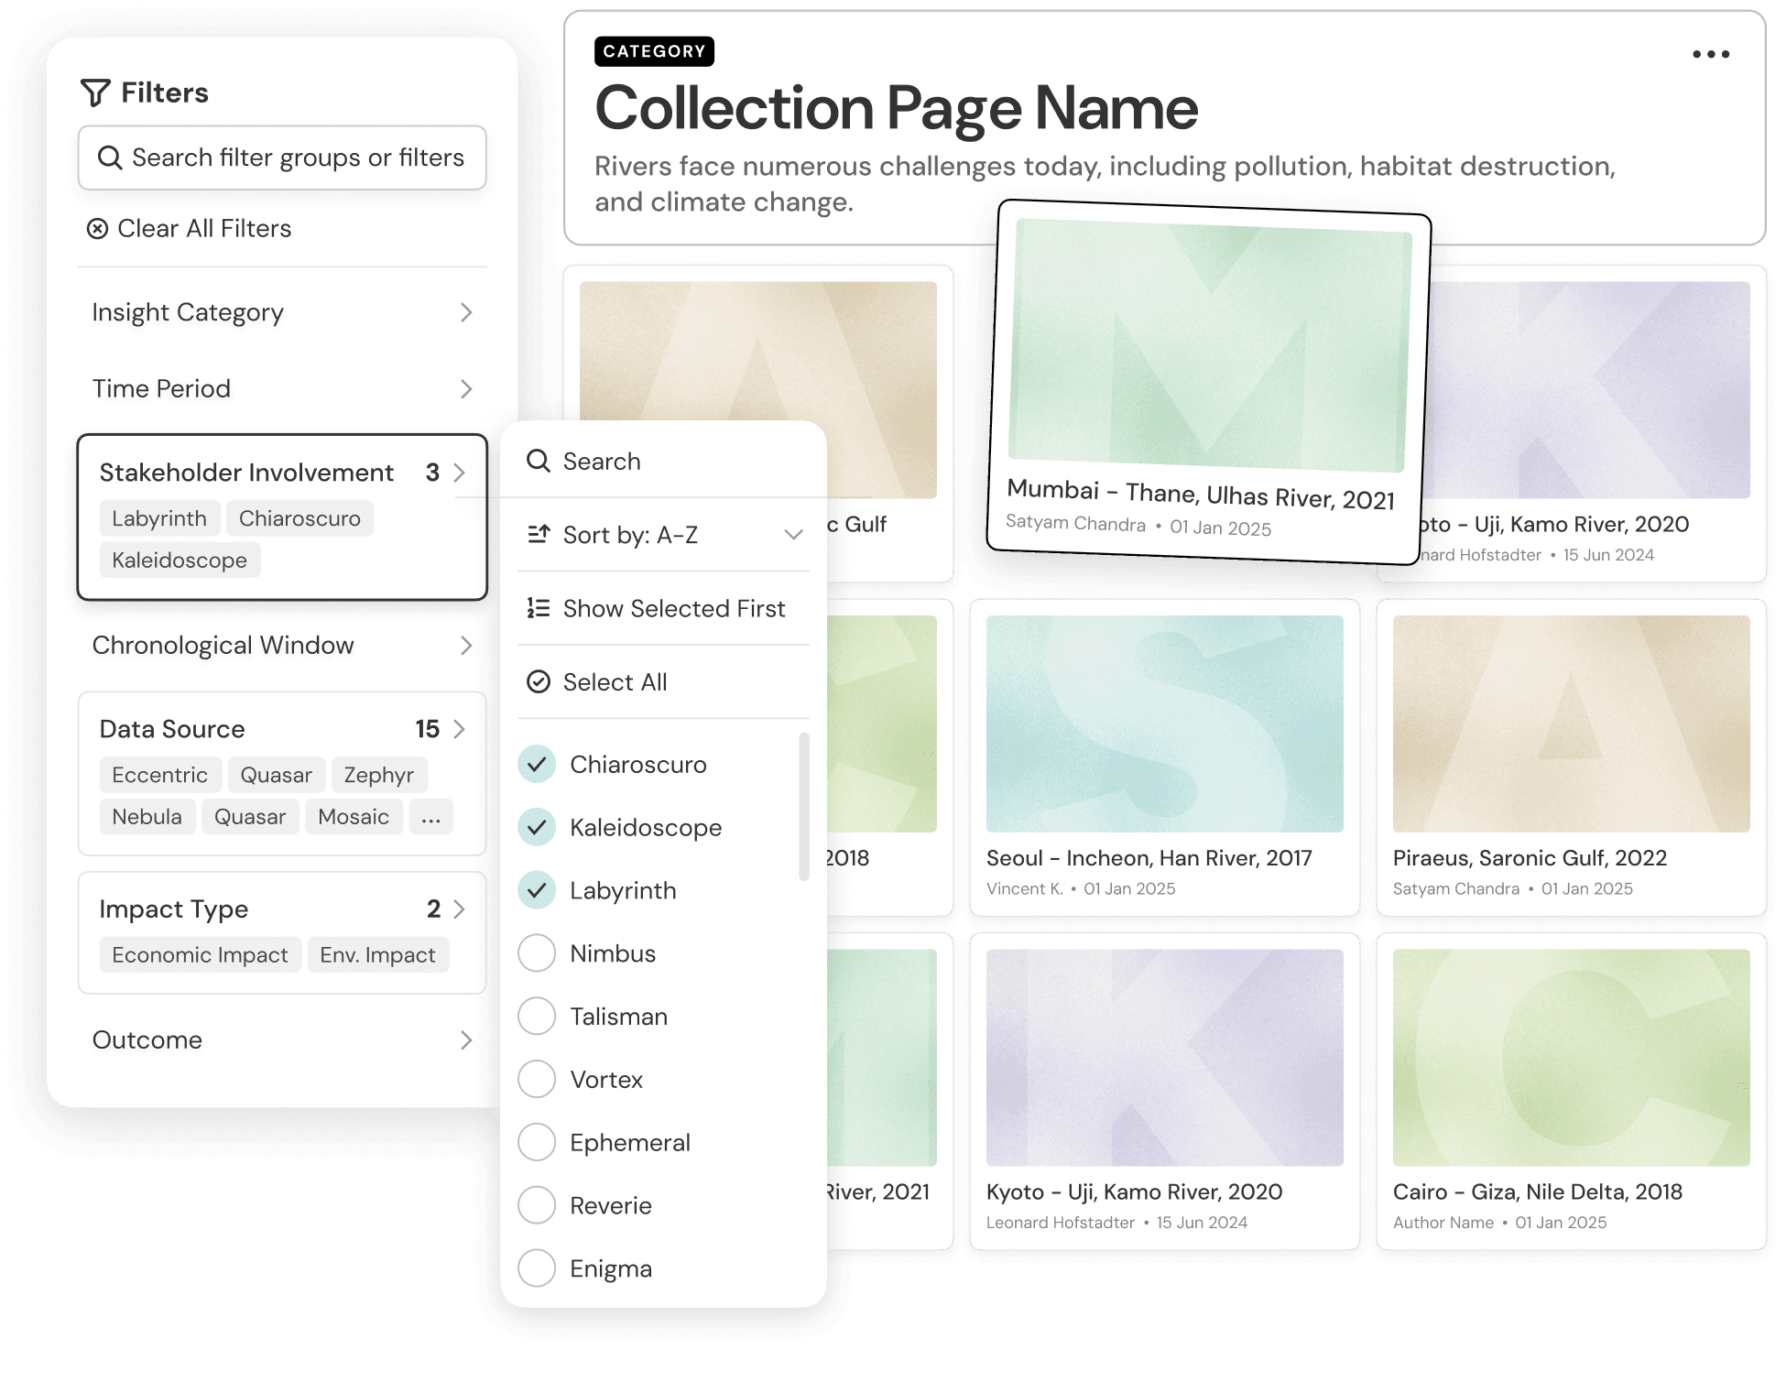Expand the Outcome filter group chevron
The width and height of the screenshot is (1786, 1382).
click(465, 1040)
